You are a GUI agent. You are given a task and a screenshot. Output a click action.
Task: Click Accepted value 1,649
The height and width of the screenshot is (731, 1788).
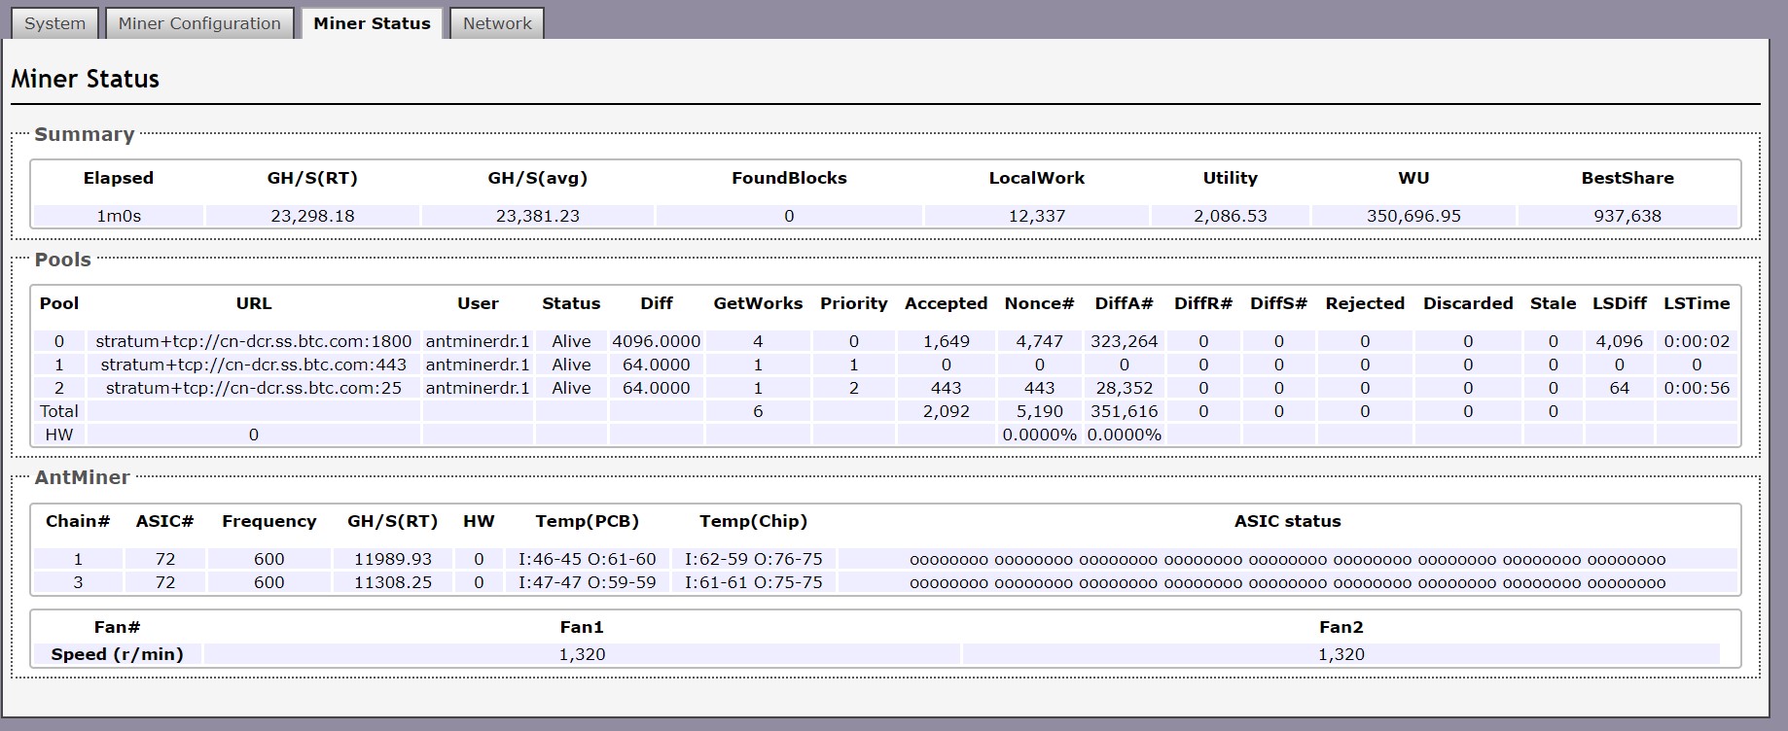pos(946,341)
